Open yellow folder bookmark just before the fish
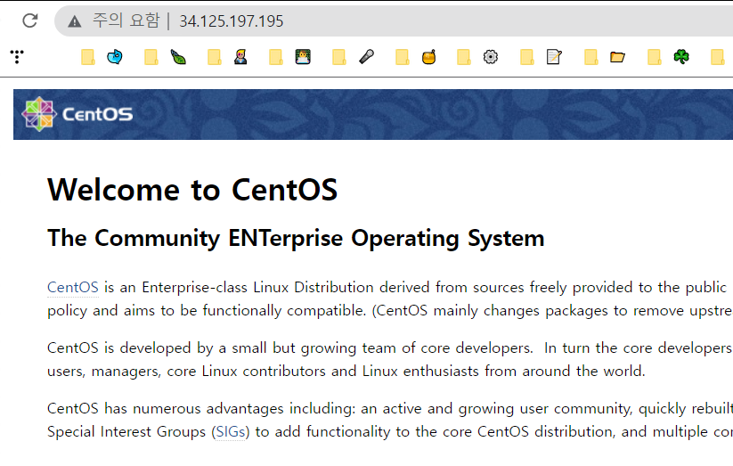Image resolution: width=733 pixels, height=466 pixels. click(x=88, y=57)
